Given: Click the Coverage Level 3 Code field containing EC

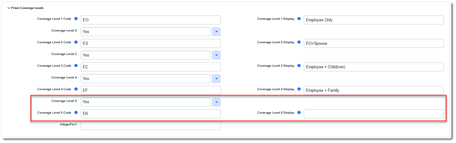Looking at the screenshot, I should 151,67.
